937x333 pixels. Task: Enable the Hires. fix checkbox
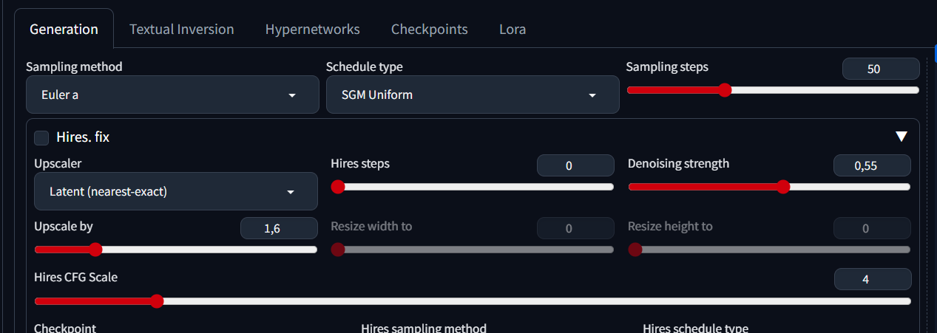41,137
